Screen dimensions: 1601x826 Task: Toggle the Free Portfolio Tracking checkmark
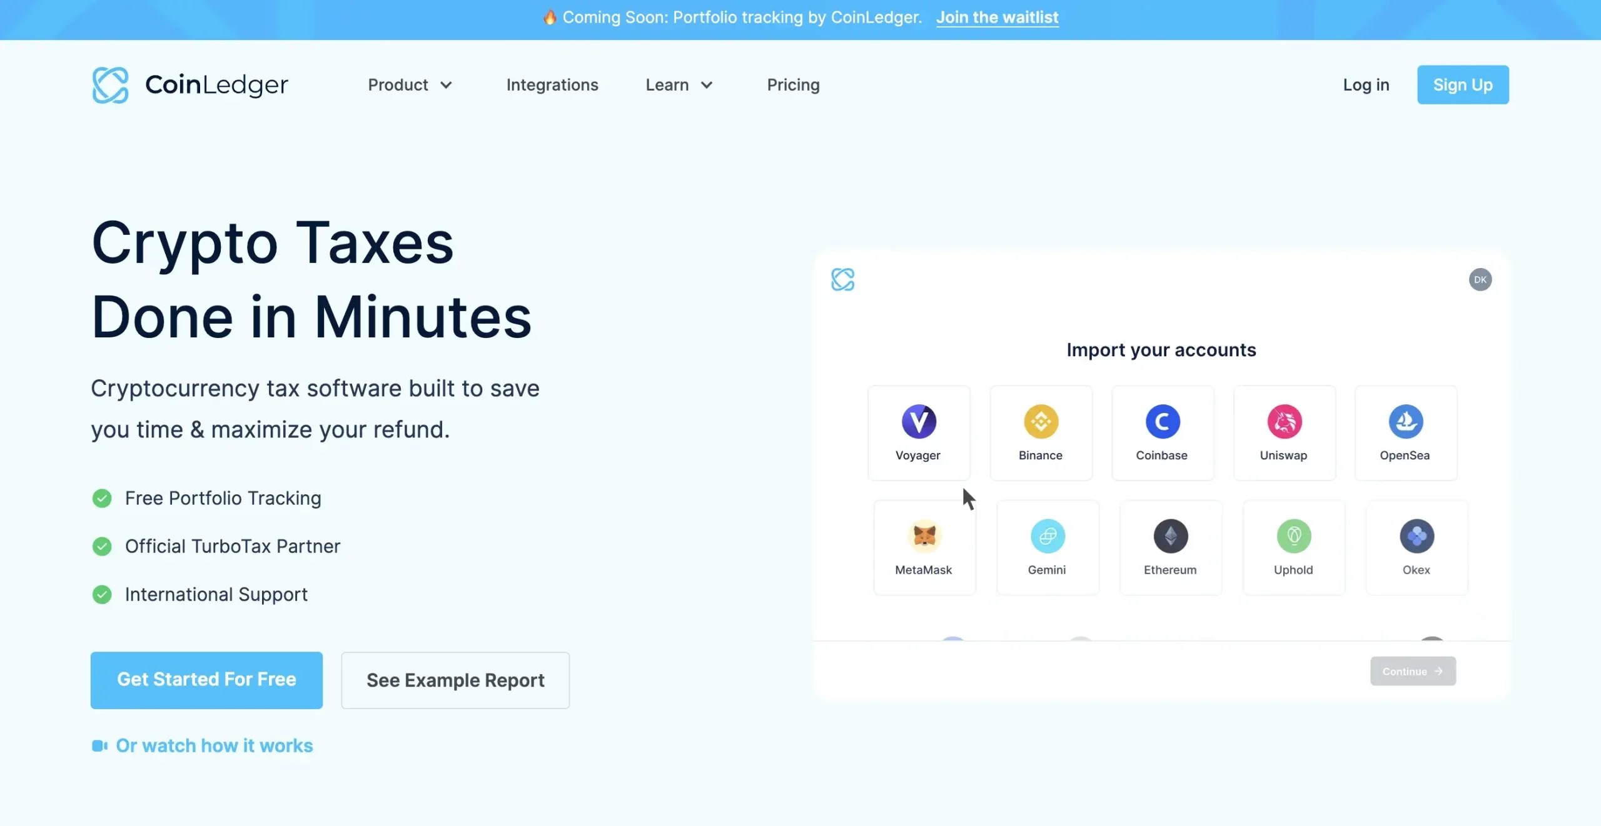coord(101,498)
